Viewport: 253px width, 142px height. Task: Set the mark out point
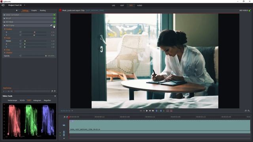click(161, 111)
